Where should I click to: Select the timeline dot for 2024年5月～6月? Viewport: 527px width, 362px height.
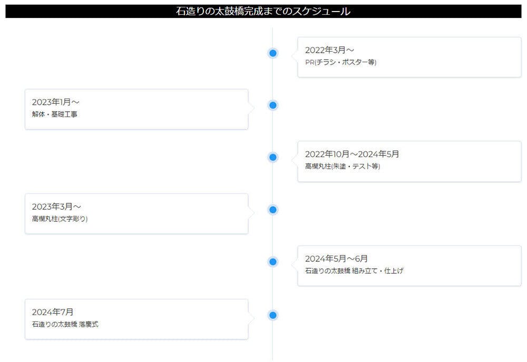[272, 262]
